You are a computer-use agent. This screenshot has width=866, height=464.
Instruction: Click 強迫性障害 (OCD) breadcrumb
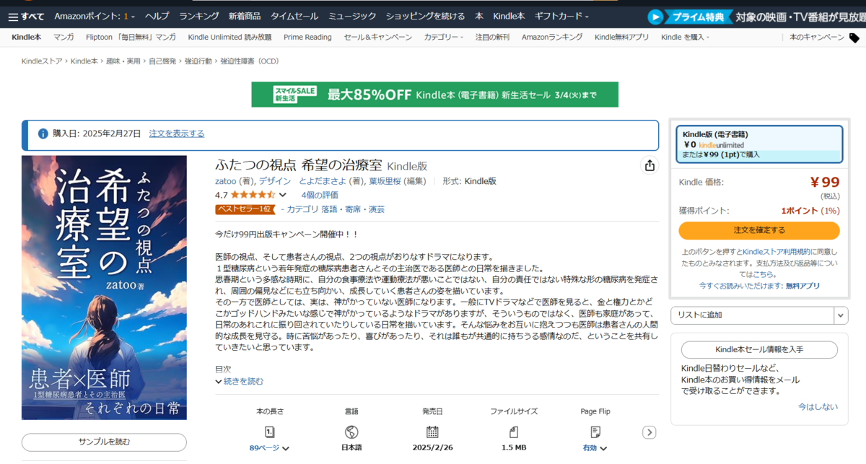[x=249, y=61]
